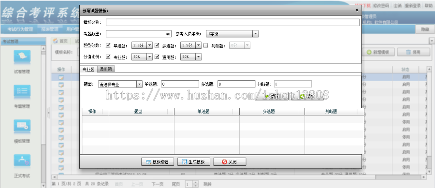Click the 判断题 column header in dialog grid
Image resolution: width=435 pixels, height=188 pixels.
click(334, 112)
